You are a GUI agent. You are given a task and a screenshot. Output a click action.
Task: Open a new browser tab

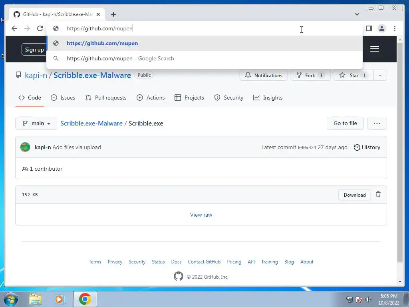click(113, 14)
